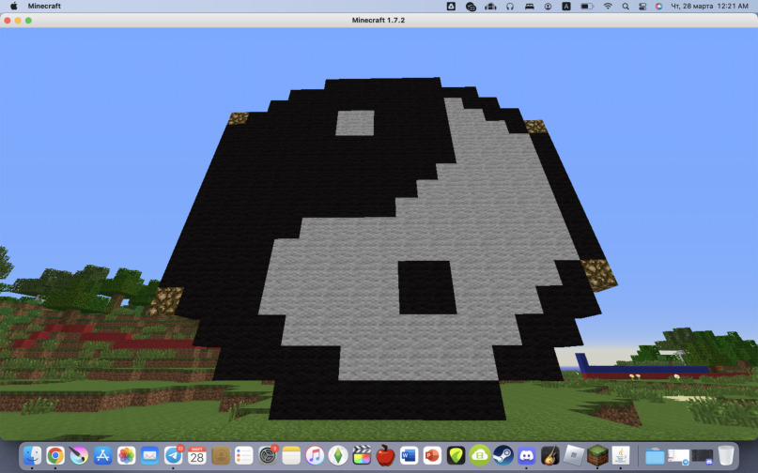Click the chat bubbles menu bar icon
This screenshot has height=473, width=758.
(x=471, y=7)
